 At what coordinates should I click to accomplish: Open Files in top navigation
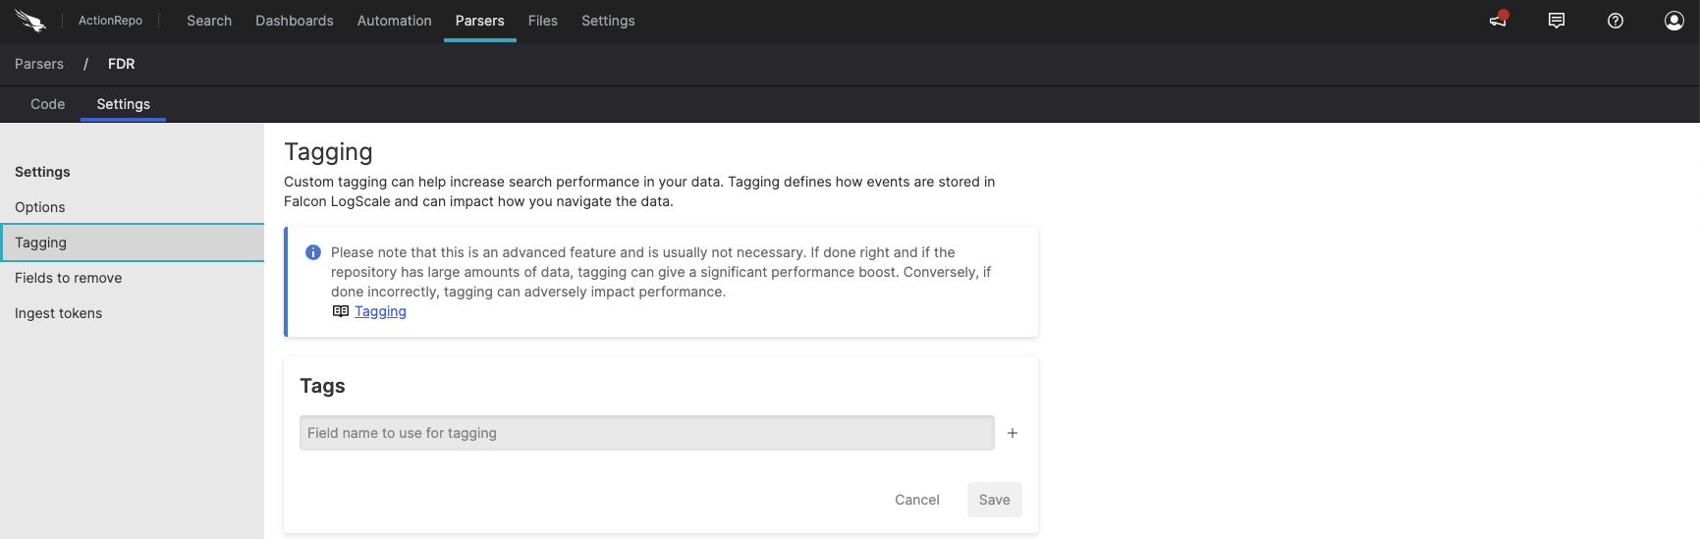point(542,21)
